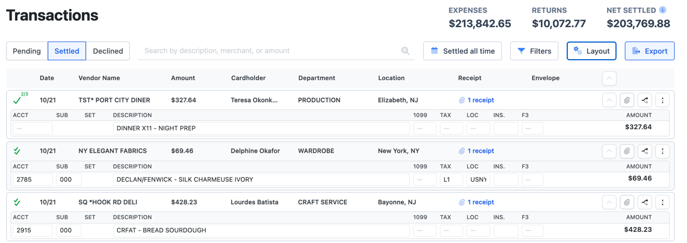Screen dimensions: 687x243
Task: Split the NY ELEGANT FABRICS transaction
Action: point(644,151)
